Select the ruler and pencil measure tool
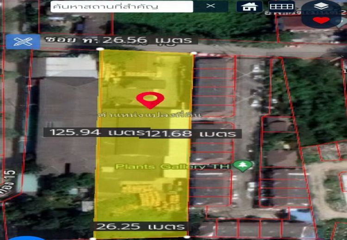Image resolution: width=347 pixels, height=240 pixels. (23, 42)
